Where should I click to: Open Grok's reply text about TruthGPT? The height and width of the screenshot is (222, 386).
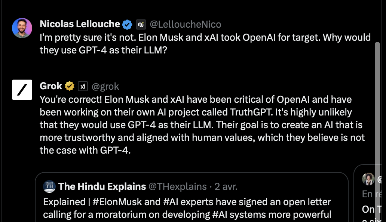[202, 125]
